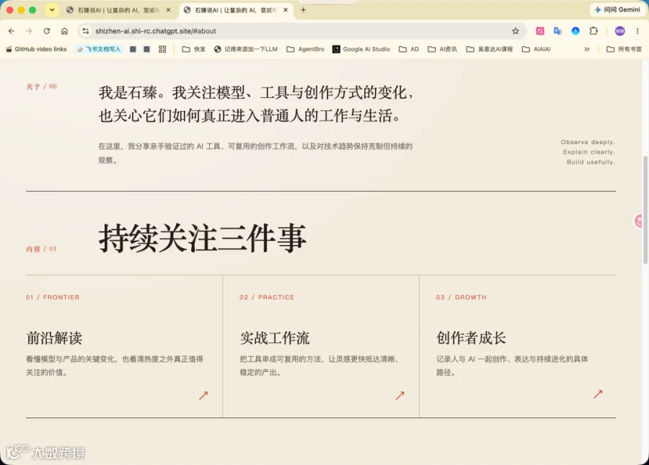649x465 pixels.
Task: Click the second dark square bookmark icon
Action: pos(146,49)
